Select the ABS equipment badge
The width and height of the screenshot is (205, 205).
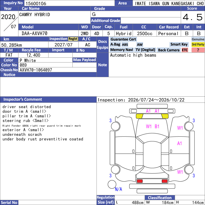click(x=125, y=45)
